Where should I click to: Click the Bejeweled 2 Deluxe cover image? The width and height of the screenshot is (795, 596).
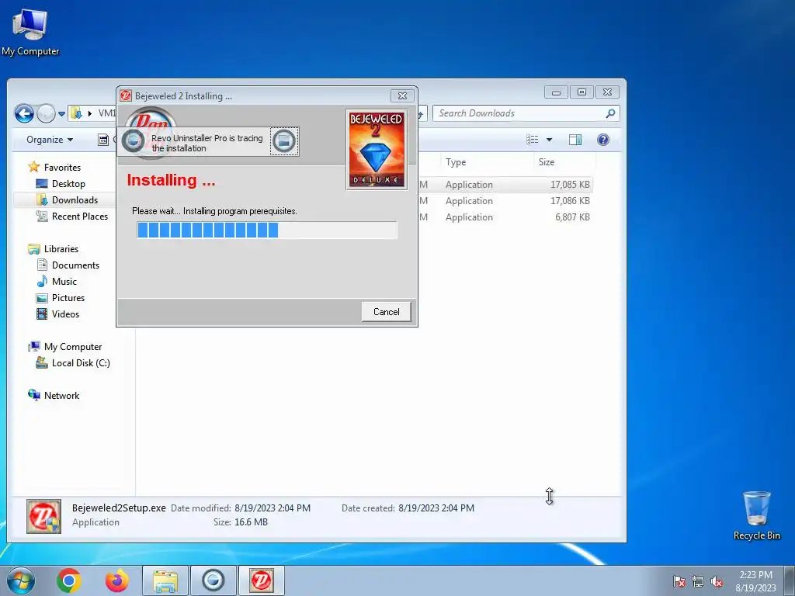377,150
